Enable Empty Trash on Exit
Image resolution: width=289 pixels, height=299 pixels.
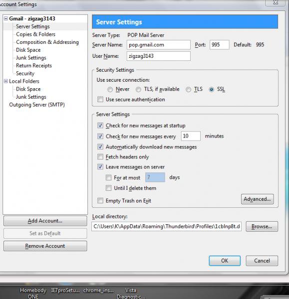pyautogui.click(x=100, y=201)
